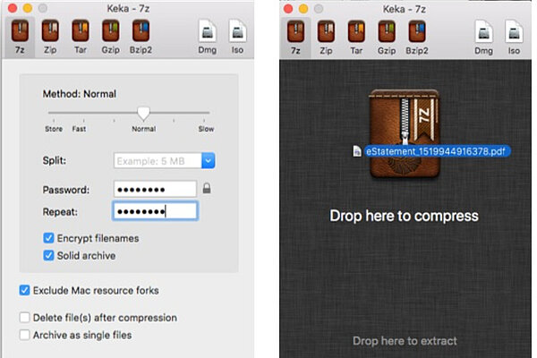Click the eStatement_1519944916378.pdf filename
This screenshot has width=537, height=358.
(436, 151)
